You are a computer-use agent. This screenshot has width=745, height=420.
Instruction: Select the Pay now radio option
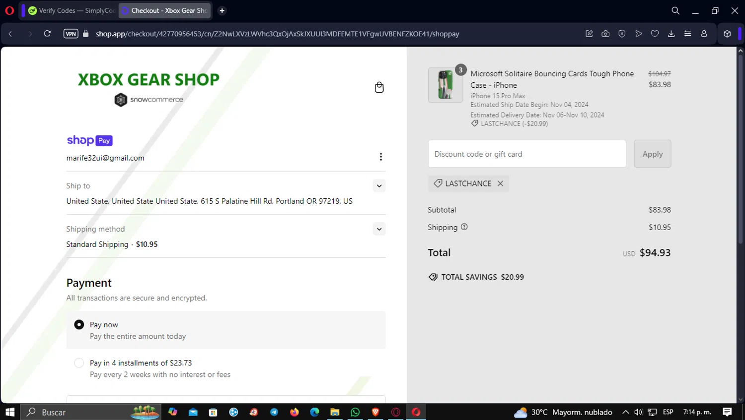(79, 324)
